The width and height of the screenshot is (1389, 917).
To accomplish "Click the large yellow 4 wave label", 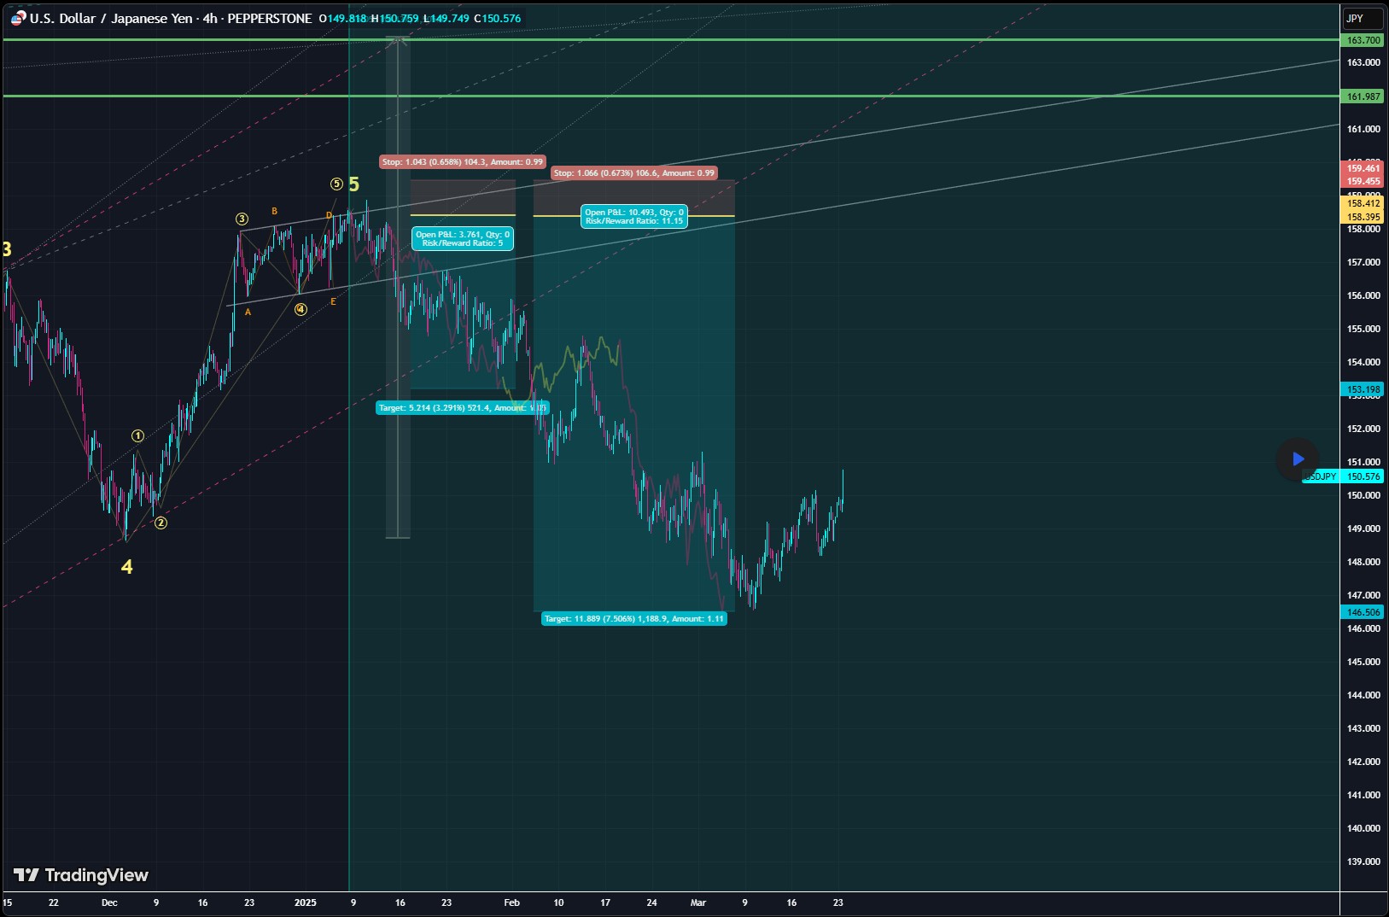I will coord(127,567).
